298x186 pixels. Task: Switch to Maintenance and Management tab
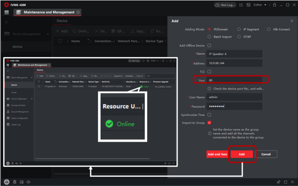[49, 12]
